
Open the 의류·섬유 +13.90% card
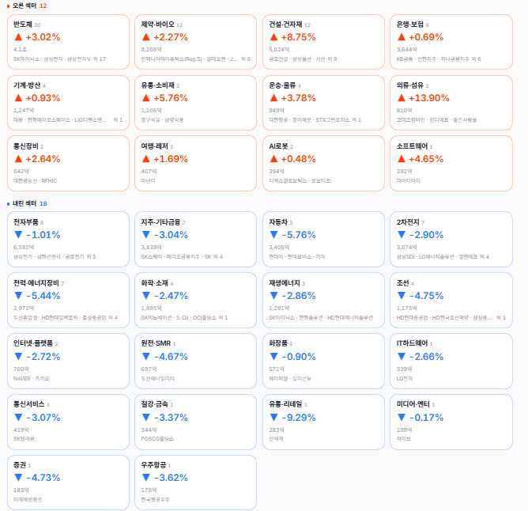pos(451,103)
